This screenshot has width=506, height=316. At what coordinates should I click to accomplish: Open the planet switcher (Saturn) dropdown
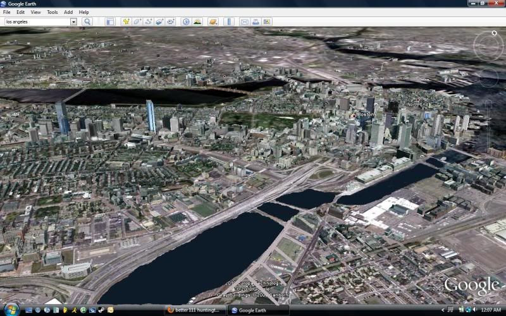(x=213, y=21)
